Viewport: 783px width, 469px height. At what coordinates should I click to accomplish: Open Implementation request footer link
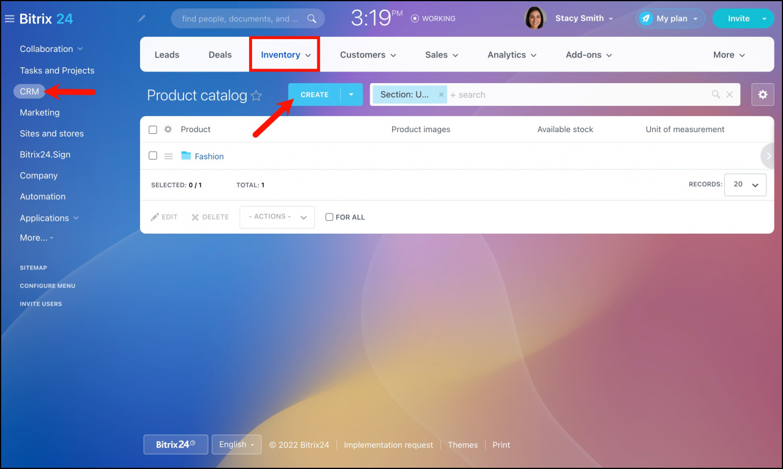[x=388, y=445]
